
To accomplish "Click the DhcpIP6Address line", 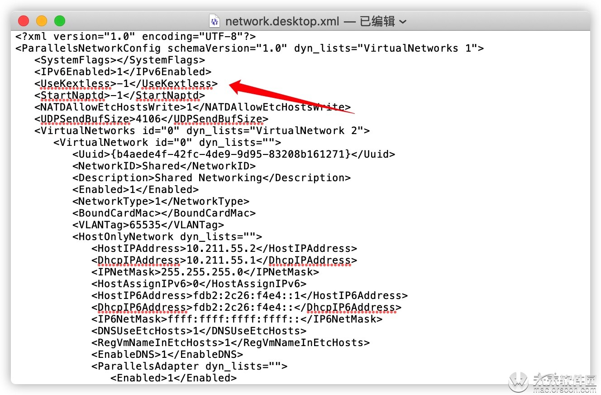I will click(246, 307).
